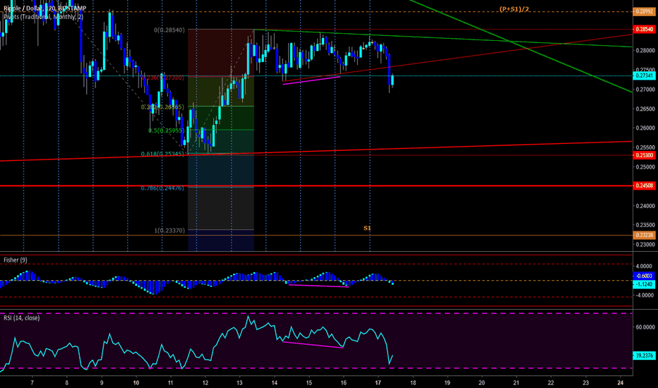Select the Fibonacci 0.382(0.26365) level label
The height and width of the screenshot is (388, 658).
tap(162, 107)
